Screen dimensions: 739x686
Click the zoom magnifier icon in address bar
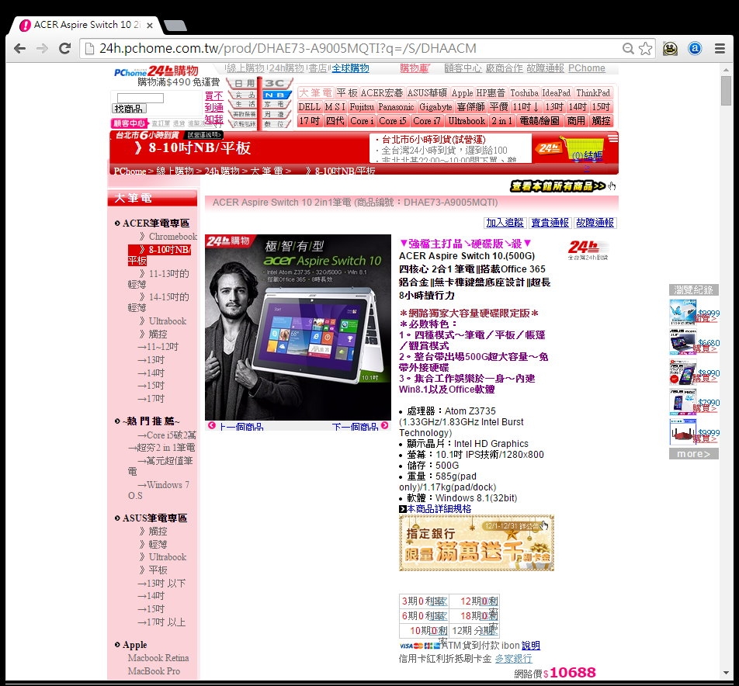[628, 48]
